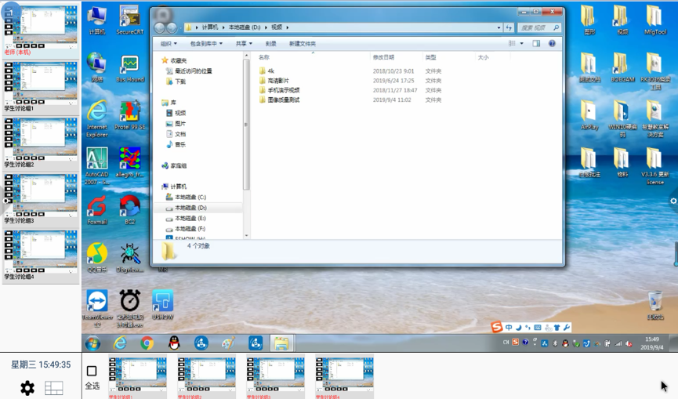The width and height of the screenshot is (678, 399).
Task: Open the SecureCRT desktop icon
Action: click(x=130, y=19)
